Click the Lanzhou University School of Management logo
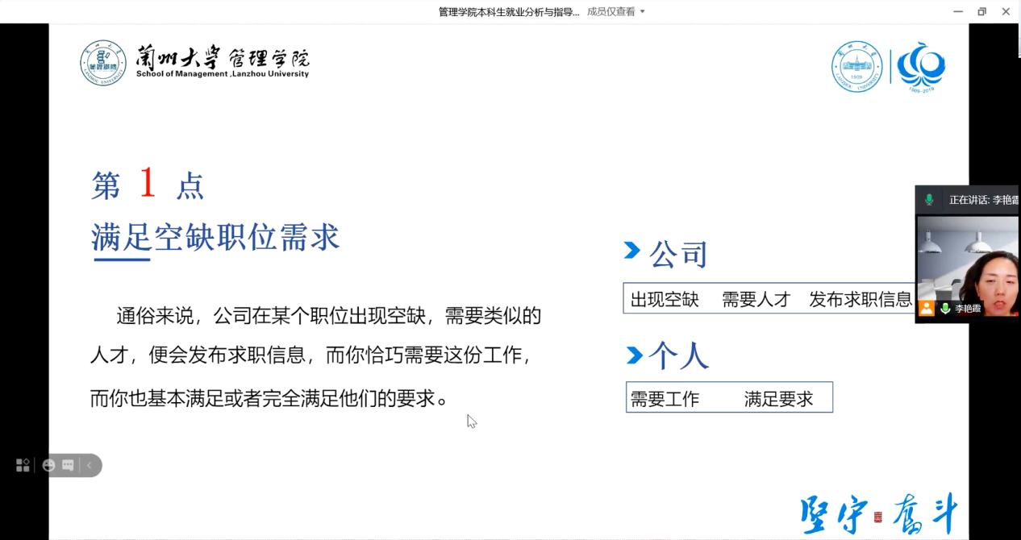The width and height of the screenshot is (1021, 540). [x=194, y=62]
